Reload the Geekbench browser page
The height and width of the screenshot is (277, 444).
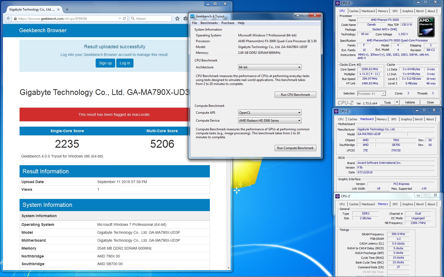click(124, 18)
